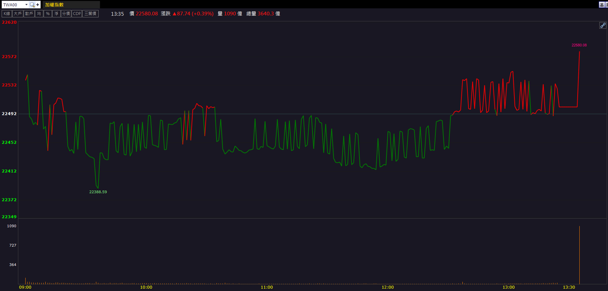The image size is (608, 291).
Task: Toggle the CDP indicator button
Action: click(x=77, y=14)
